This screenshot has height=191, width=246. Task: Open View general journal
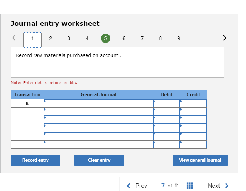pyautogui.click(x=200, y=160)
